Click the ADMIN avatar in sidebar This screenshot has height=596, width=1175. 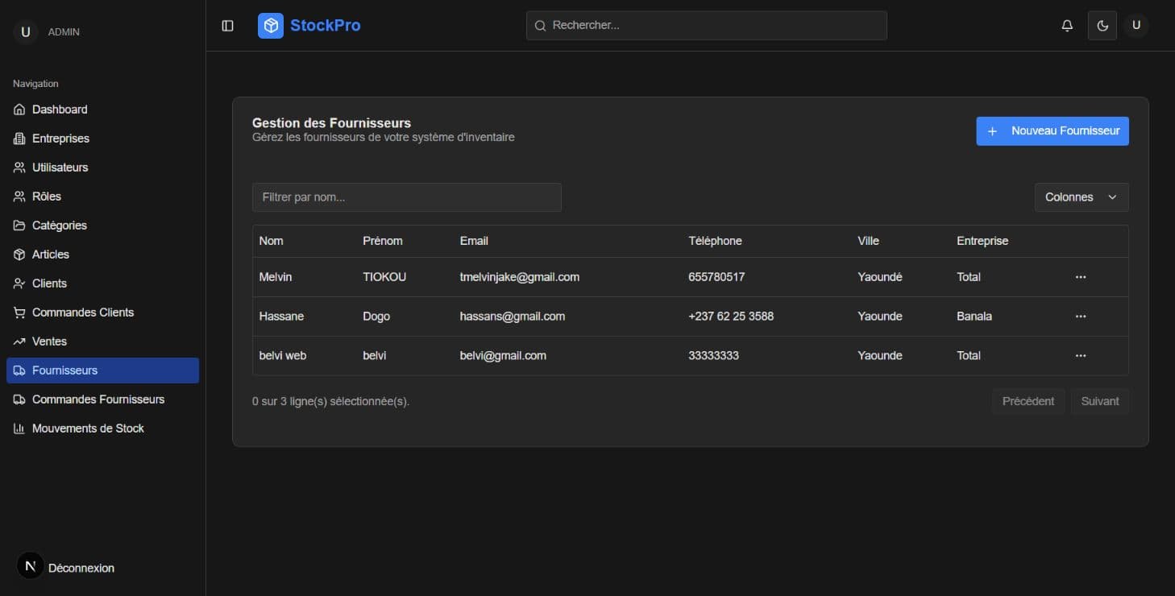(26, 32)
